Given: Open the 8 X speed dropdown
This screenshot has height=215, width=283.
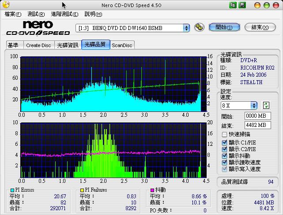Looking at the screenshot, I should (239, 105).
